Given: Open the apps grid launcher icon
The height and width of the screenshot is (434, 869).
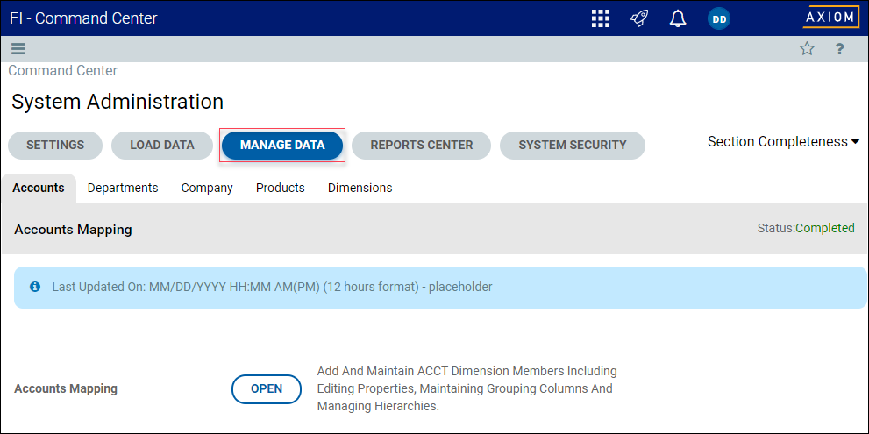Looking at the screenshot, I should pos(601,18).
